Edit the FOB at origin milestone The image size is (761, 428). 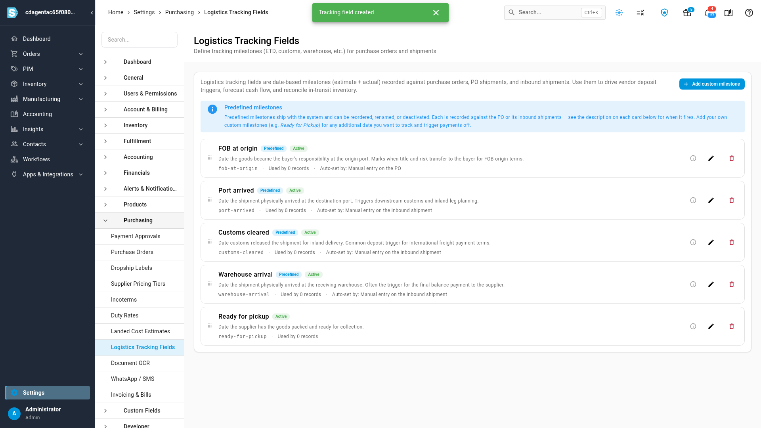click(x=711, y=159)
